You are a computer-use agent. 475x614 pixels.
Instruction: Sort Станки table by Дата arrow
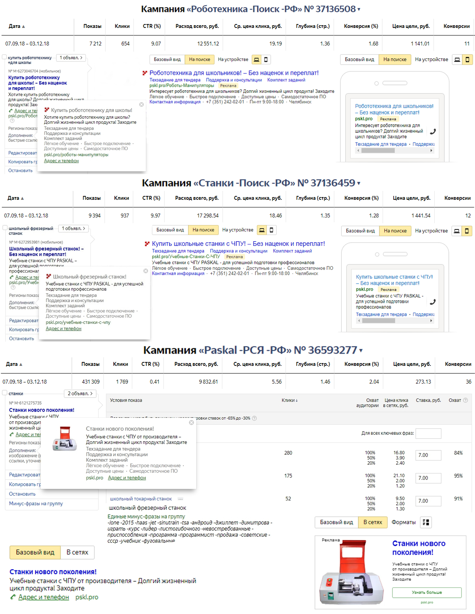(22, 199)
